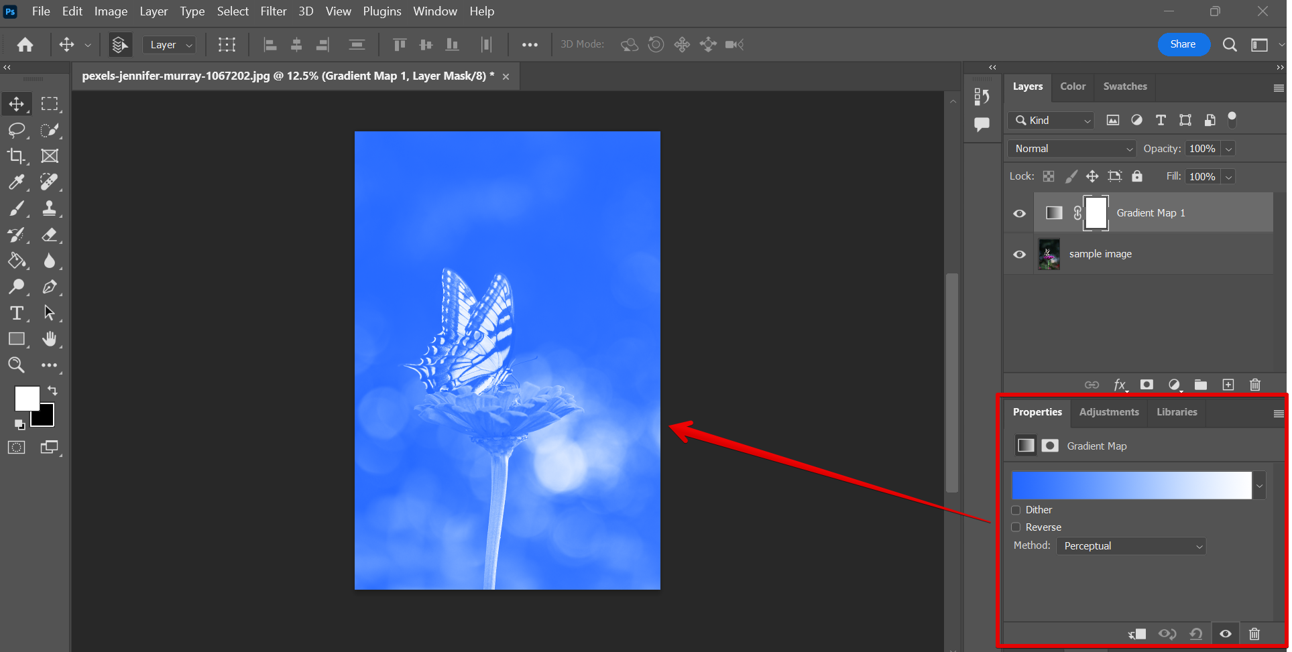Screen dimensions: 1292x652
Task: Open the Method Perceptual dropdown
Action: [x=1131, y=546]
